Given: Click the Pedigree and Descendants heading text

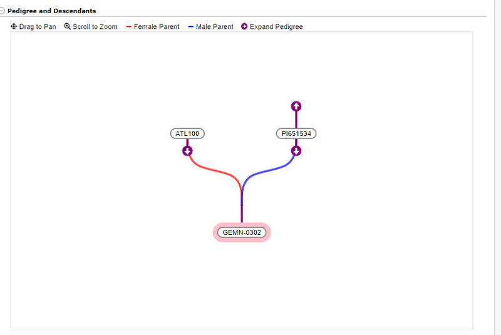Looking at the screenshot, I should [x=51, y=11].
